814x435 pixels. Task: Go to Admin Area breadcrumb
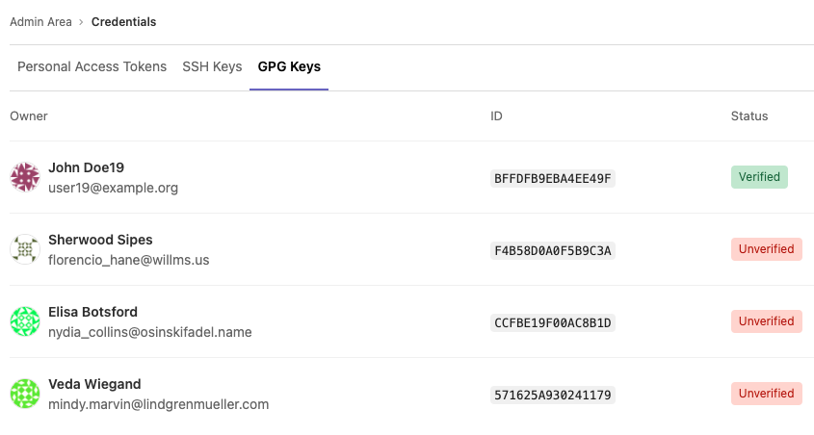tap(40, 21)
